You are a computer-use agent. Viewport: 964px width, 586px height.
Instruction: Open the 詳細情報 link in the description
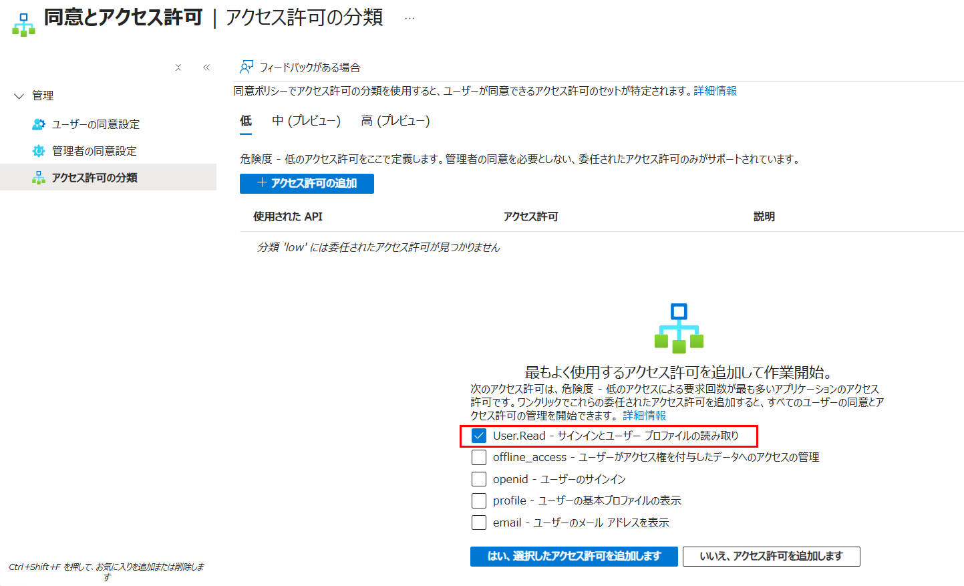(x=643, y=415)
